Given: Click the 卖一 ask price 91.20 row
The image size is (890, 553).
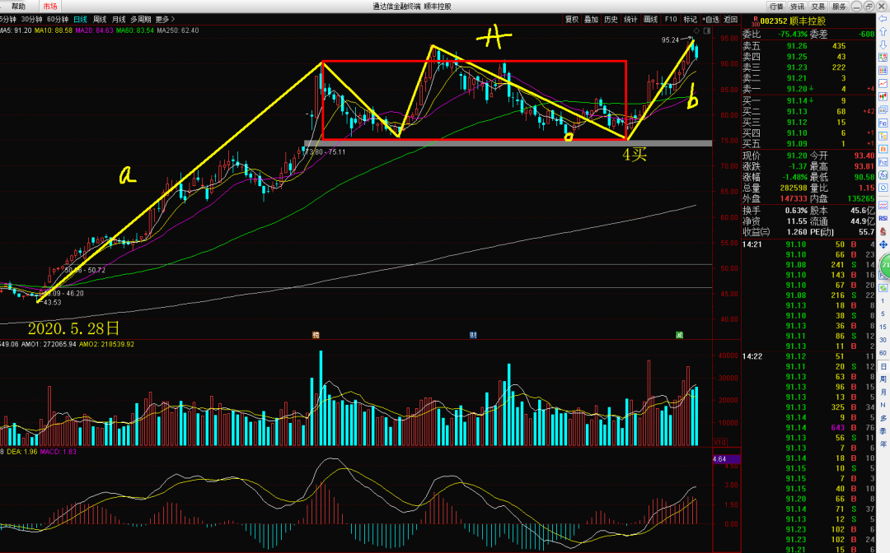Looking at the screenshot, I should [x=809, y=89].
